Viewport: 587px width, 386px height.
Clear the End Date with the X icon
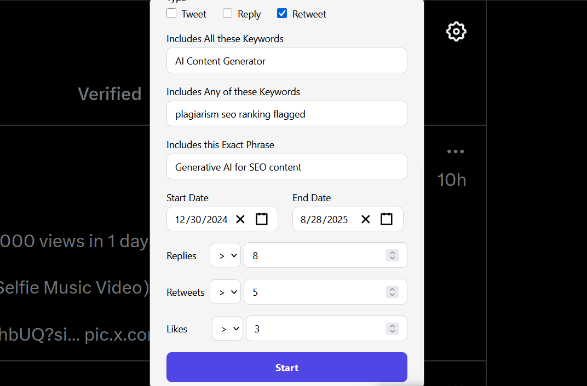pyautogui.click(x=365, y=219)
